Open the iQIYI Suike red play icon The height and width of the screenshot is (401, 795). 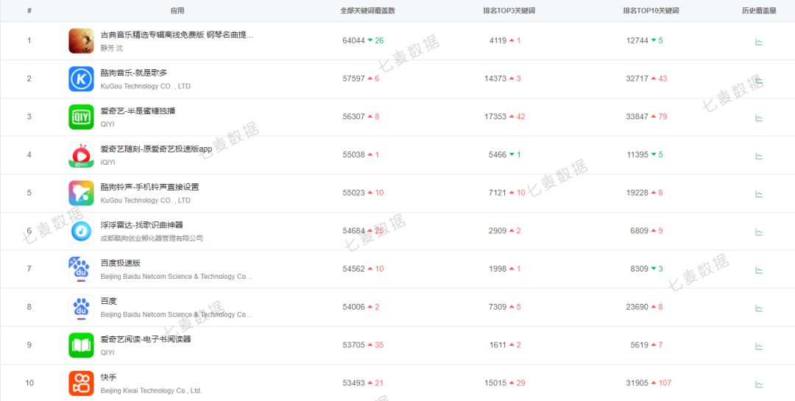point(81,155)
